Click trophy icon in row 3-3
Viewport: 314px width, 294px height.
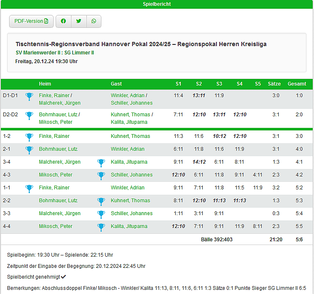(x=101, y=215)
